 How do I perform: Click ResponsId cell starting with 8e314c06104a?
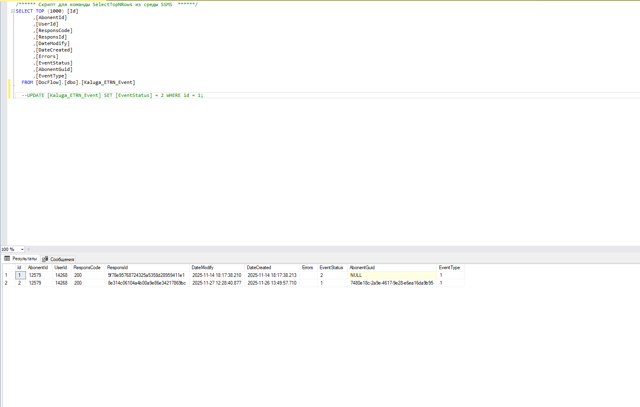tap(147, 283)
